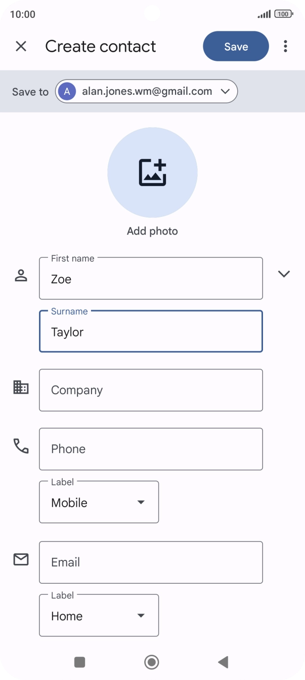Tap the battery indicator in status bar
The width and height of the screenshot is (305, 680).
pyautogui.click(x=284, y=15)
